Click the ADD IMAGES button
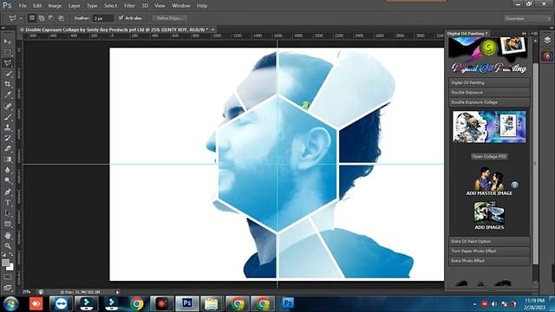Image resolution: width=555 pixels, height=312 pixels. point(489,216)
